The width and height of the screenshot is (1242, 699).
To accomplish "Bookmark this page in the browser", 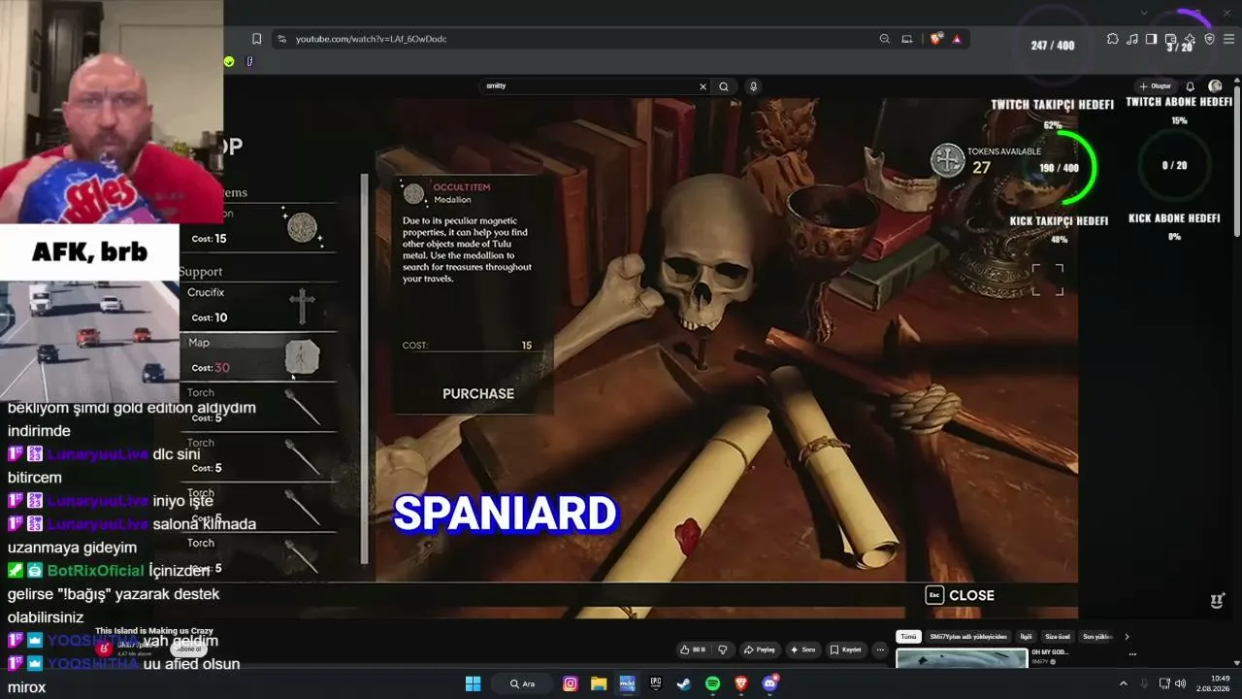I will pyautogui.click(x=256, y=39).
